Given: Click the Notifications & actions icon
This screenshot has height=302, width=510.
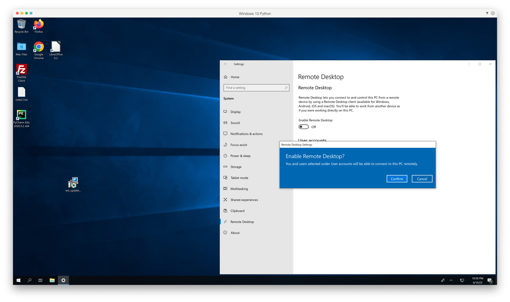Looking at the screenshot, I should point(225,134).
